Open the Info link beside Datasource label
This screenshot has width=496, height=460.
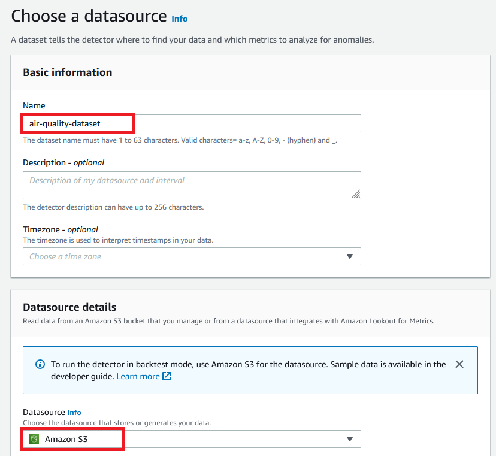(74, 413)
